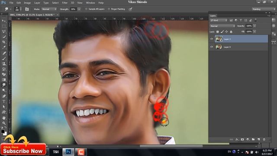Viewport: 277px width, 156px height.
Task: Select the Layer 2 thumbnail
Action: coord(219,39)
